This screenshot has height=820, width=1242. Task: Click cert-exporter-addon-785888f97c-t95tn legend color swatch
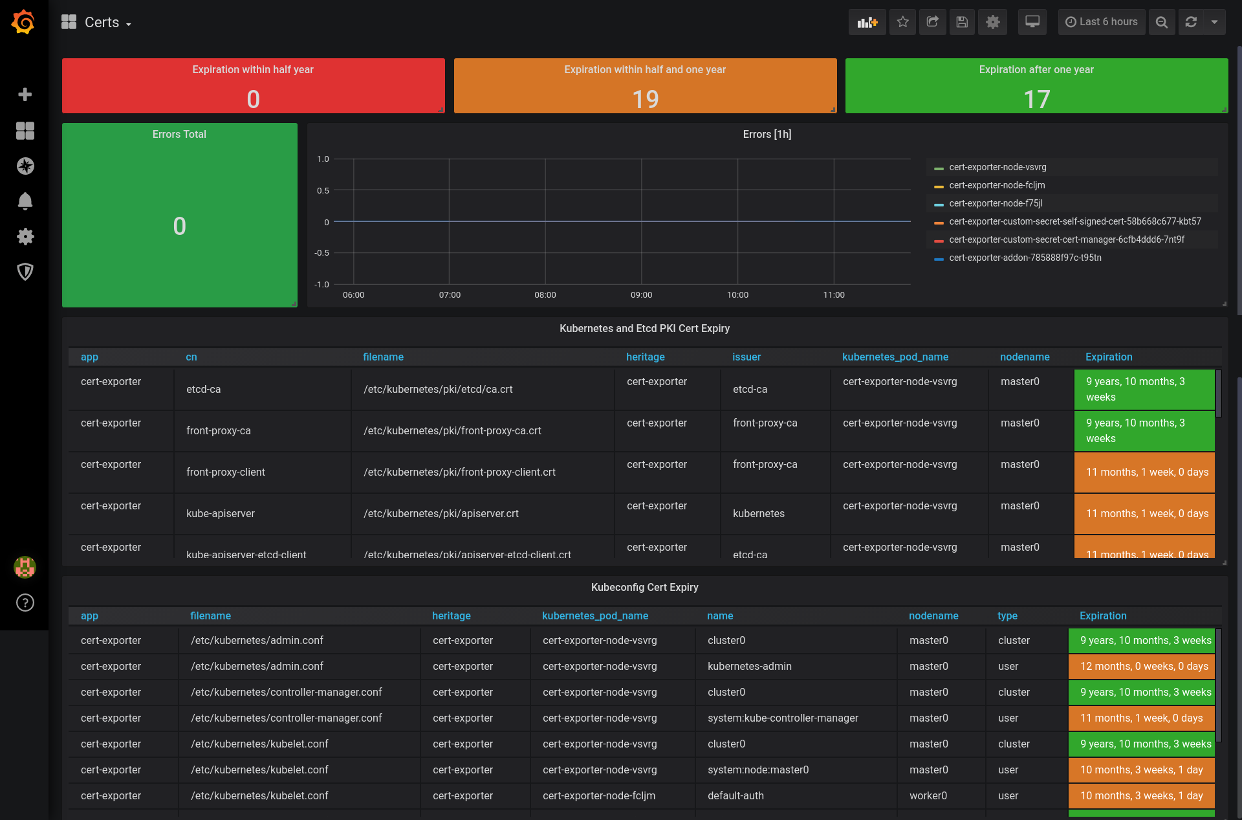(x=939, y=258)
